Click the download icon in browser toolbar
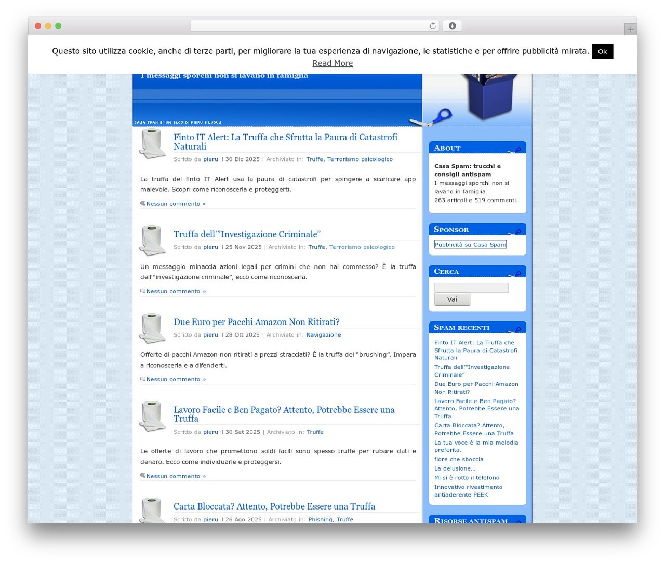Screen dimensions: 665x563 [x=452, y=26]
